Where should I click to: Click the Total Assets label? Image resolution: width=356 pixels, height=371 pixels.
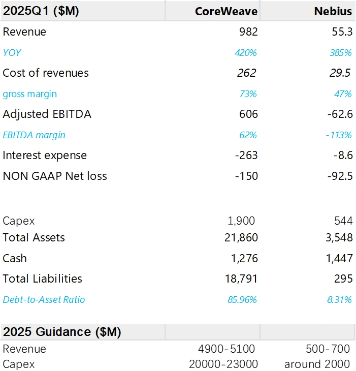click(34, 237)
